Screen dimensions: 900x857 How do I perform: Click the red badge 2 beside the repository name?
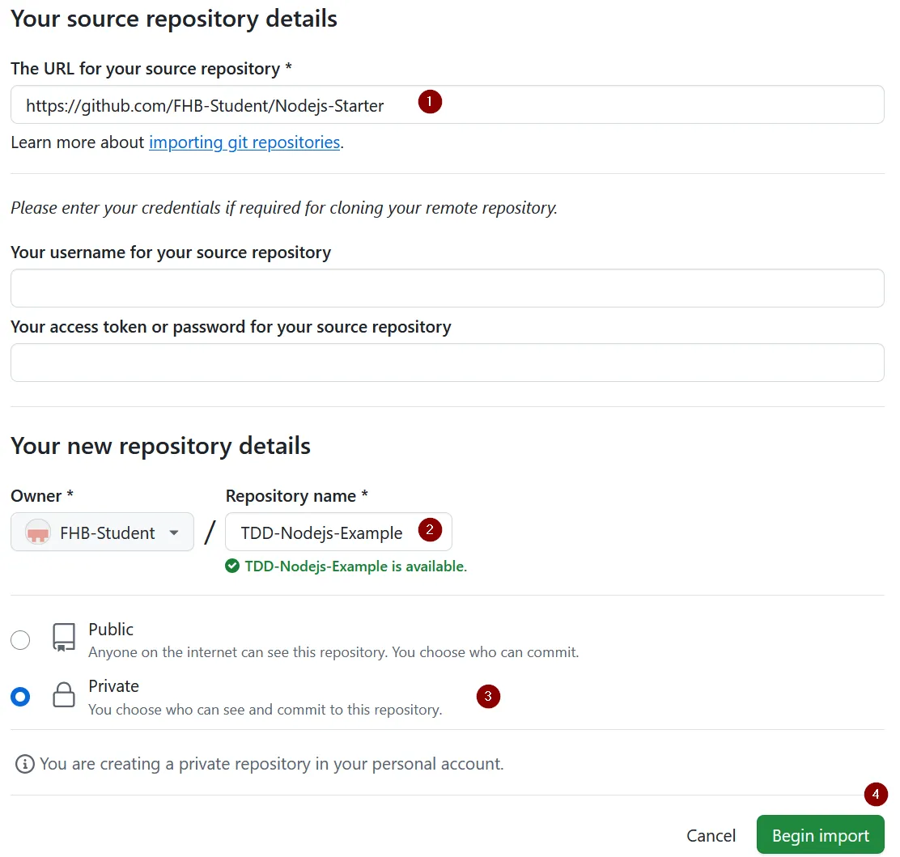point(430,532)
